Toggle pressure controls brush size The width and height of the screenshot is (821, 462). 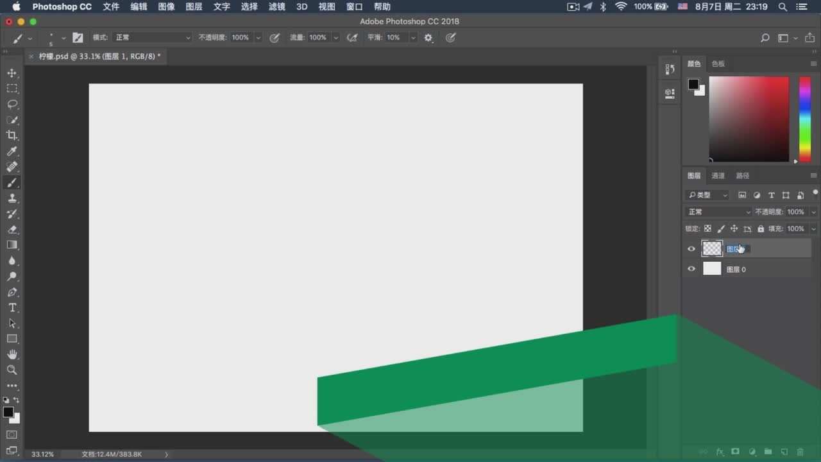(451, 38)
